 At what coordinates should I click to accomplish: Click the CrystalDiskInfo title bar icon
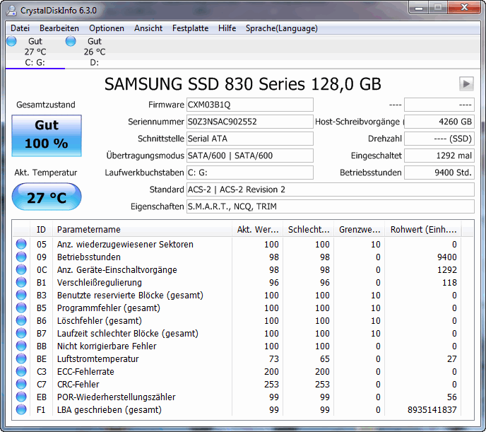(12, 10)
